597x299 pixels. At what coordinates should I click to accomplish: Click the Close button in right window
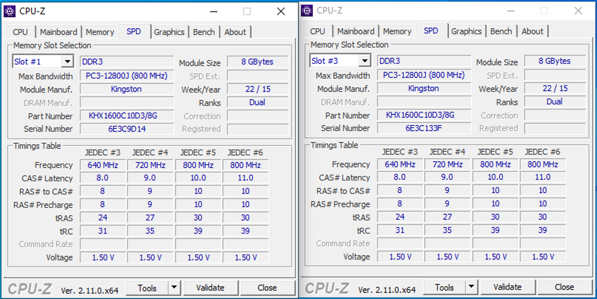pos(564,287)
